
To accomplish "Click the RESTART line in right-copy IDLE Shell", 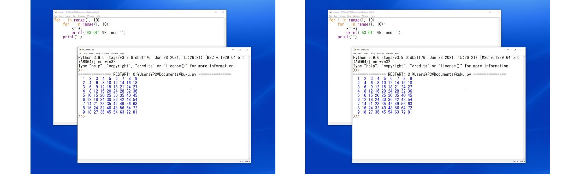I will (430, 75).
